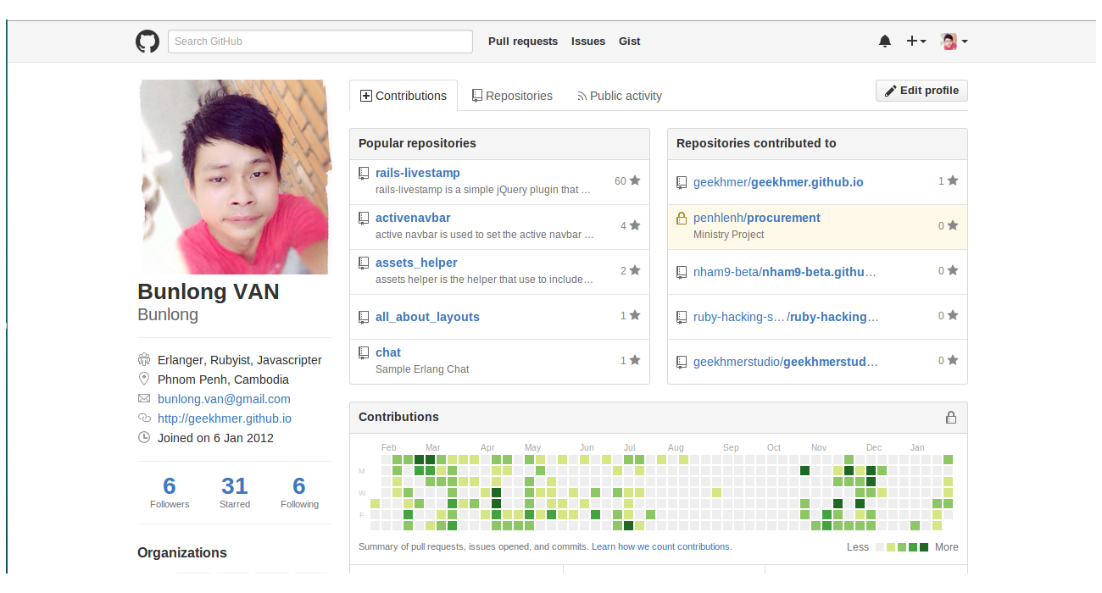Click the star icon in the nham9-beta row
1102x593 pixels.
pyautogui.click(x=953, y=270)
